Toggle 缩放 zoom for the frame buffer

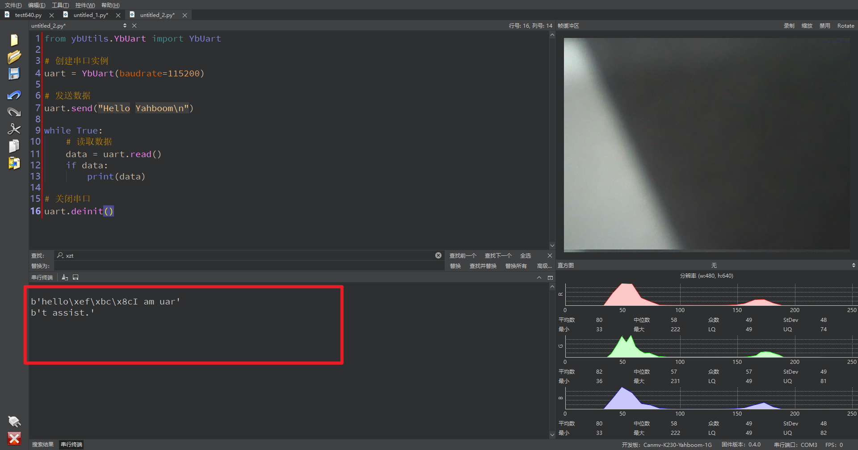807,26
